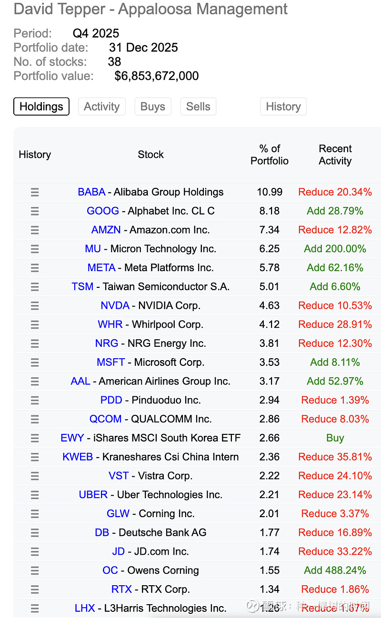This screenshot has height=618, width=381.
Task: Click history icon next to Microsoft Corp.
Action: pyautogui.click(x=35, y=363)
